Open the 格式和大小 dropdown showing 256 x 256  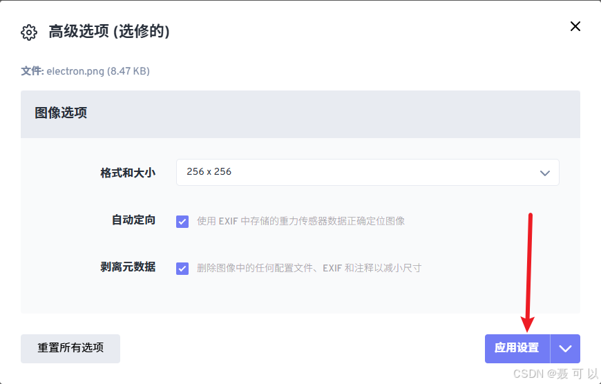pos(368,173)
